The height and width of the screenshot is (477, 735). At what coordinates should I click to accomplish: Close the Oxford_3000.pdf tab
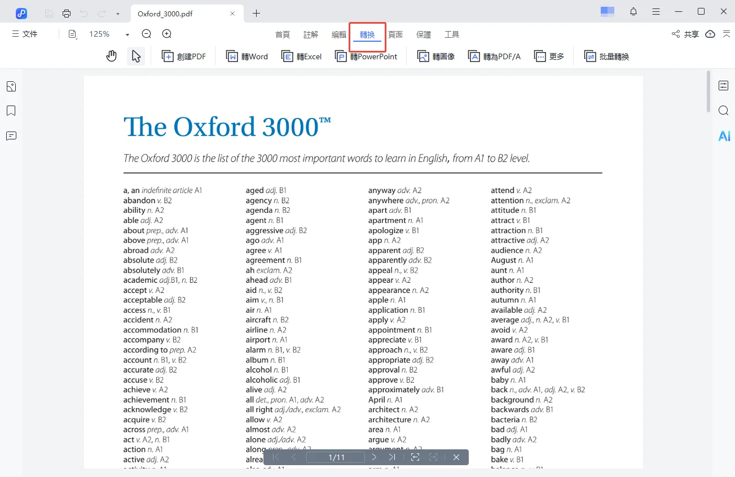232,14
